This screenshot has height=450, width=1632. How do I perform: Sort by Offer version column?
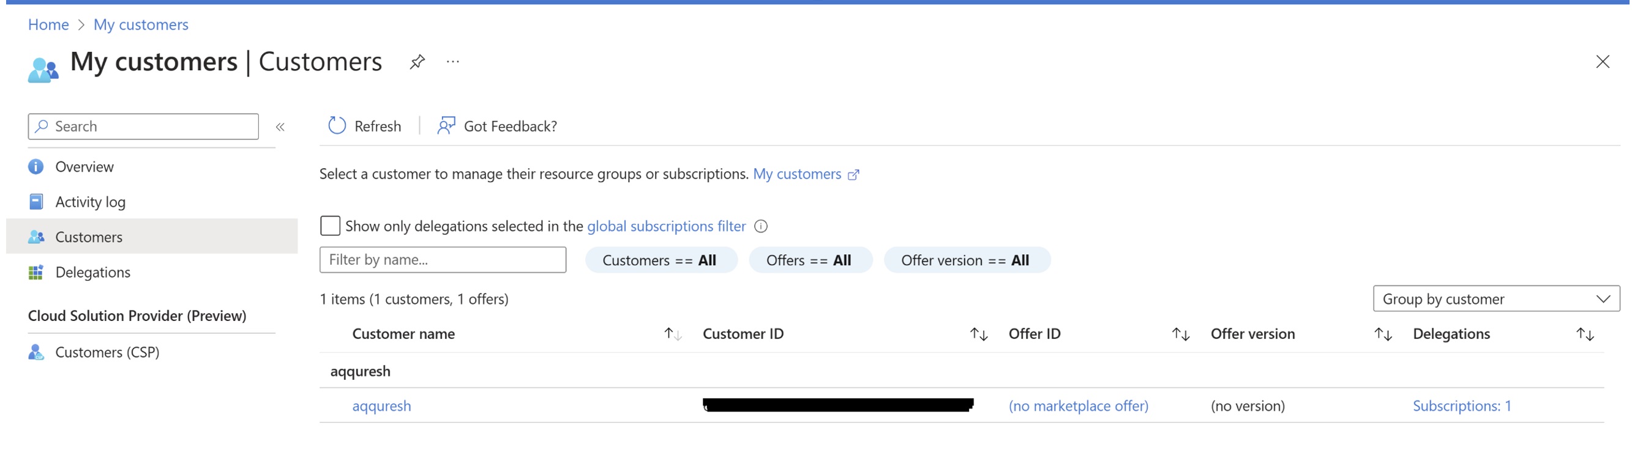pyautogui.click(x=1382, y=334)
